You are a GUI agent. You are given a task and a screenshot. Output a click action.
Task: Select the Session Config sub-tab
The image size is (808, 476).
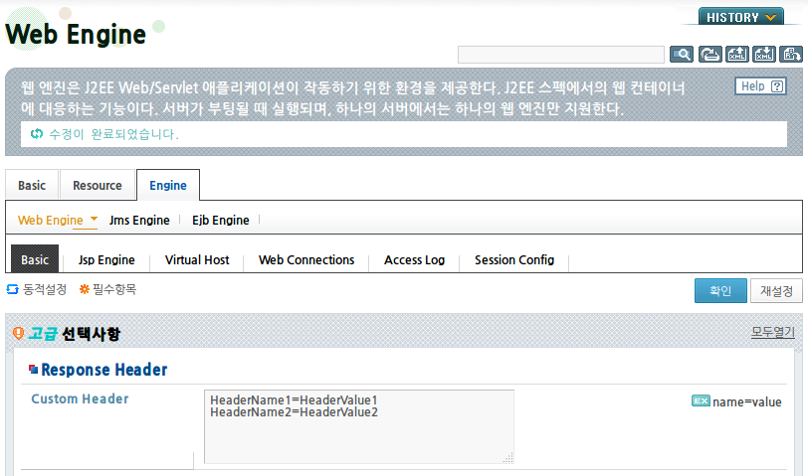coord(514,260)
